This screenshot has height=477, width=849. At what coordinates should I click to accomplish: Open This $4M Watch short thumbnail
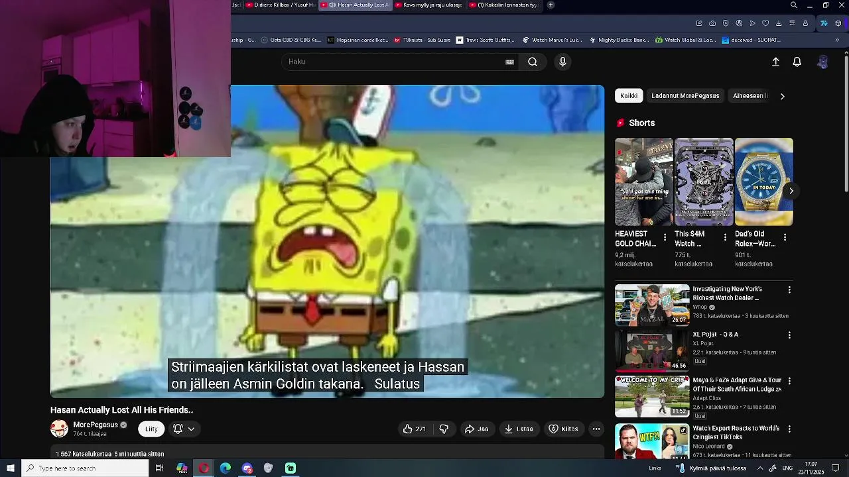pos(704,182)
